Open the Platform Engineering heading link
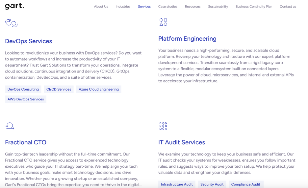 187,39
